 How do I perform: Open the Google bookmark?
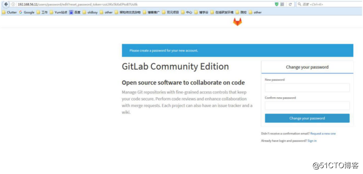27,13
